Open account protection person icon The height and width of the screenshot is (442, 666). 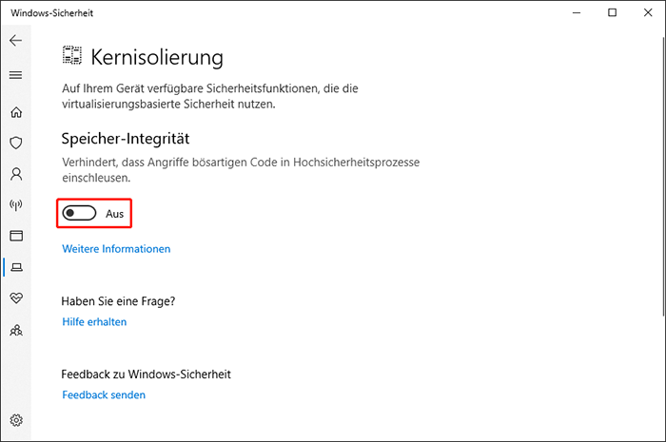tap(15, 174)
